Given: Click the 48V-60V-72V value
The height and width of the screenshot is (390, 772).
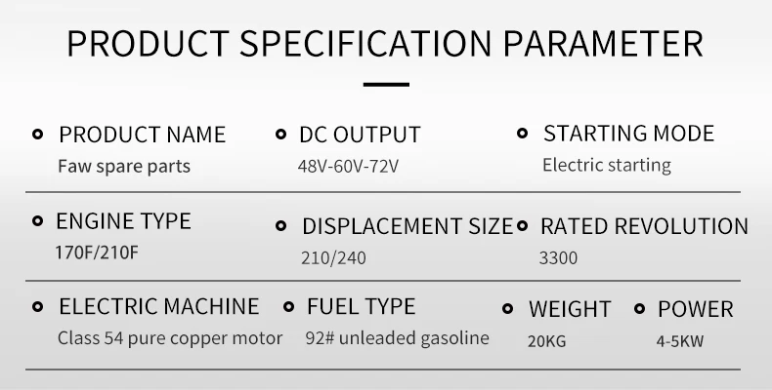Looking at the screenshot, I should click(x=348, y=166).
